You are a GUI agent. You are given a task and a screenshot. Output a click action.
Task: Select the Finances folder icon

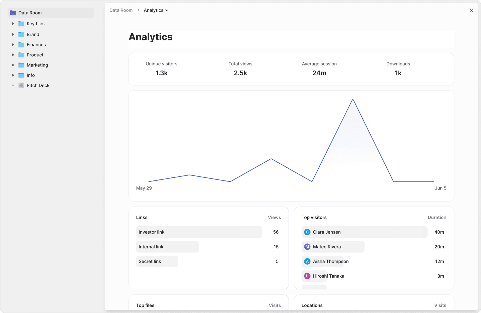click(x=21, y=44)
